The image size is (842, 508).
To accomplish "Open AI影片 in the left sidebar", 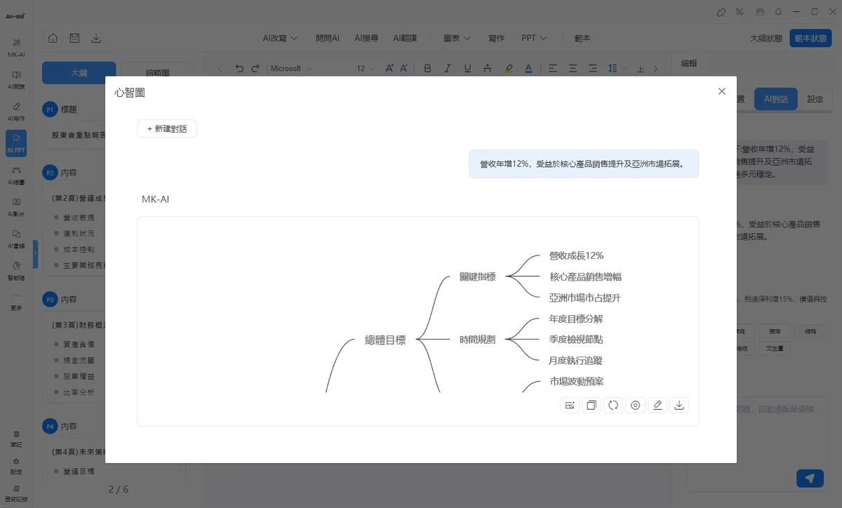I will point(16,207).
